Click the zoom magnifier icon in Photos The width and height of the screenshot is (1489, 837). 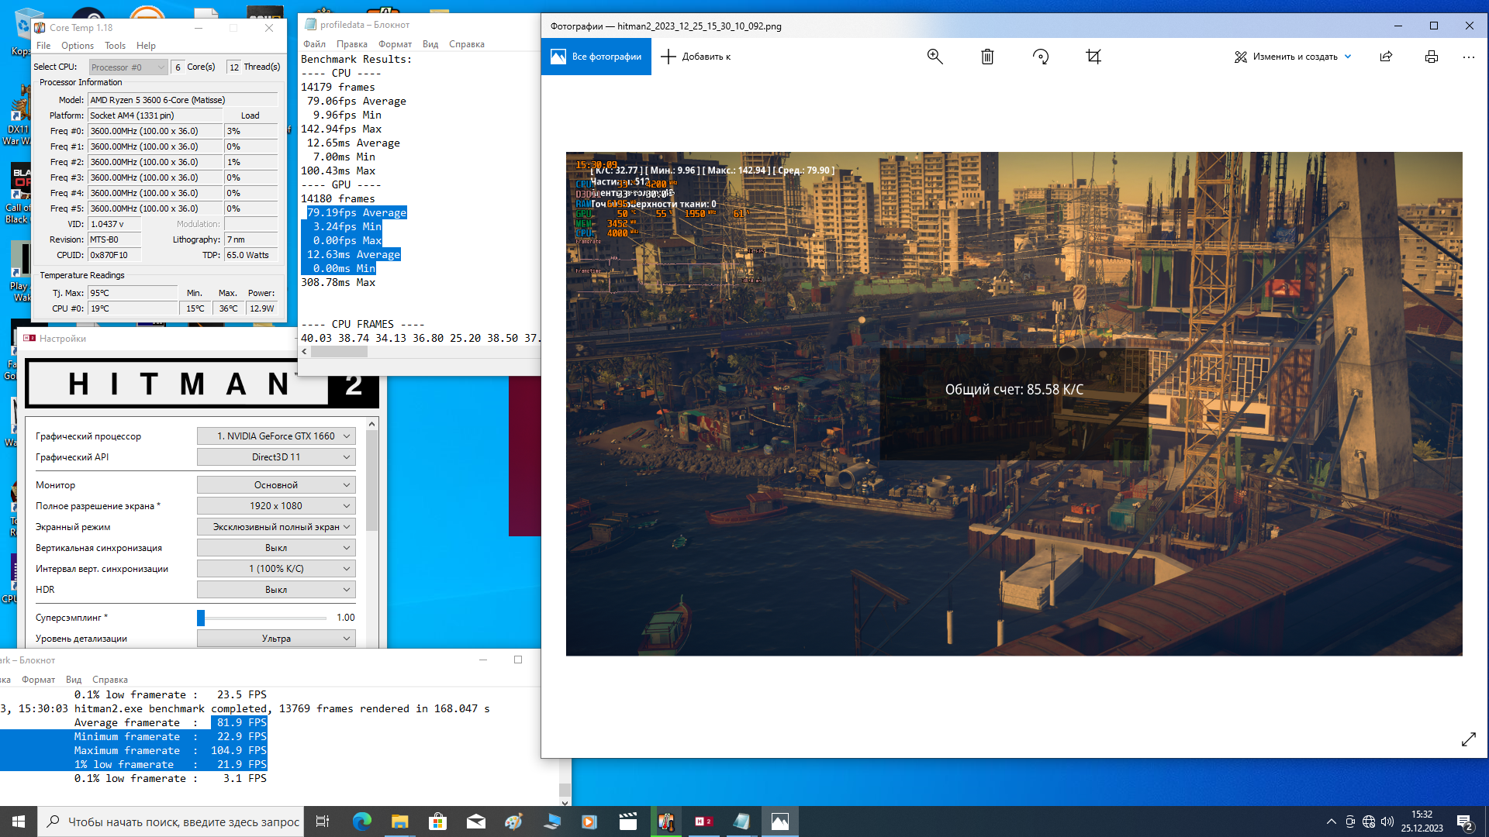(935, 57)
